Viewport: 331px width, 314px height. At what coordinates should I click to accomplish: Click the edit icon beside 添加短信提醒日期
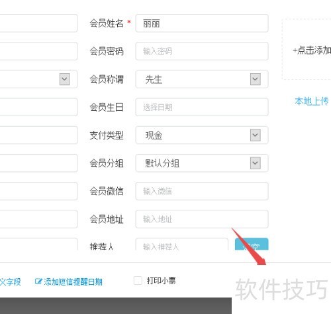[38, 281]
